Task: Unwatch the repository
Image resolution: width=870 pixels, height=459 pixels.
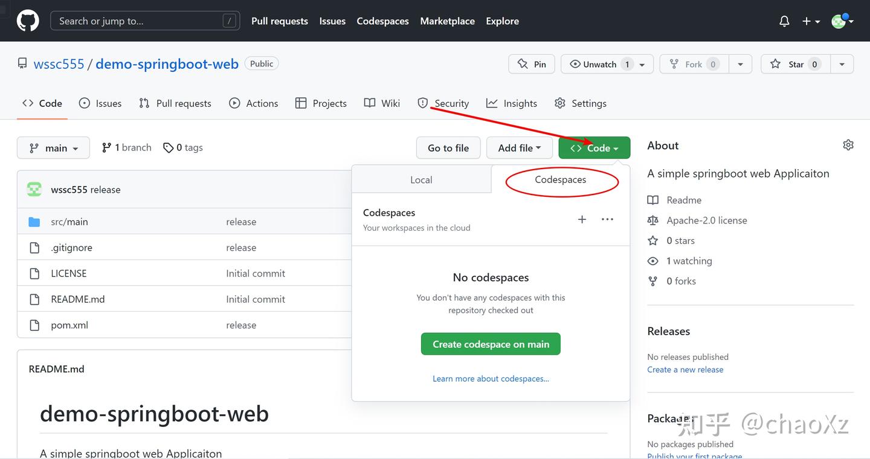Action: 600,63
